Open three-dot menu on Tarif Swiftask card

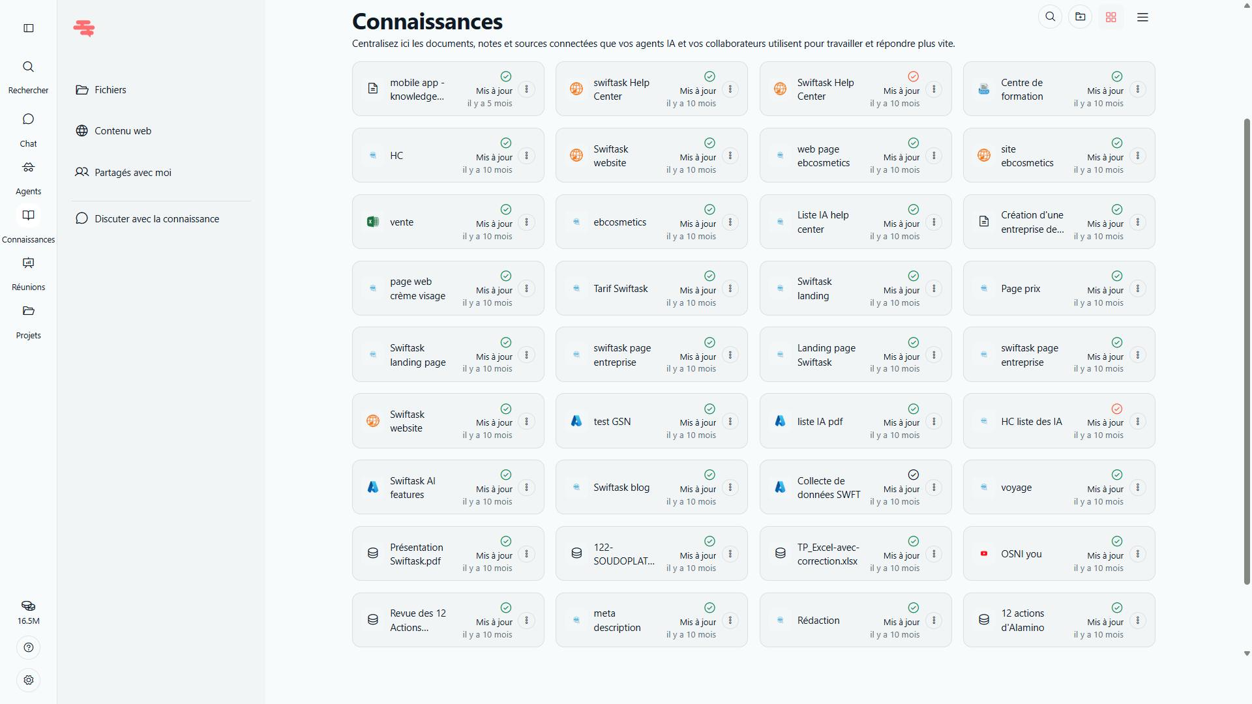click(730, 289)
